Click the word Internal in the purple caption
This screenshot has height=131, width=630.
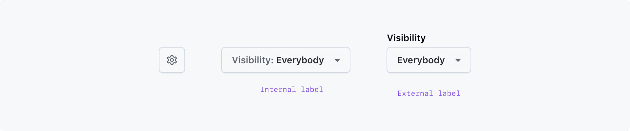(278, 90)
